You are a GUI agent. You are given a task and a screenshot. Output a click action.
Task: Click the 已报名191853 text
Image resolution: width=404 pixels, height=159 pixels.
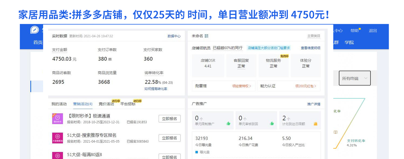click(x=137, y=122)
